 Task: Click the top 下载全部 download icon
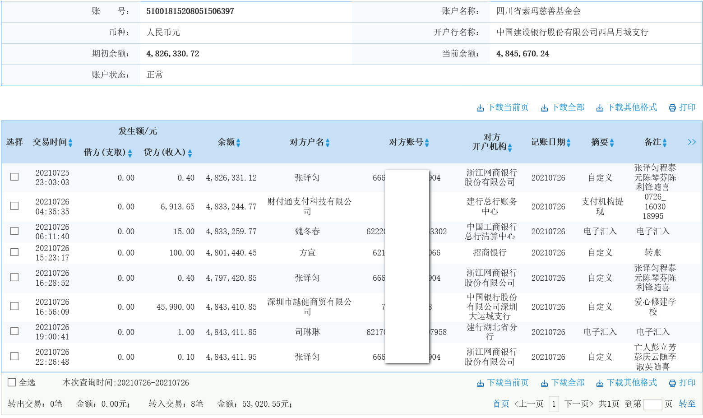[x=544, y=108]
